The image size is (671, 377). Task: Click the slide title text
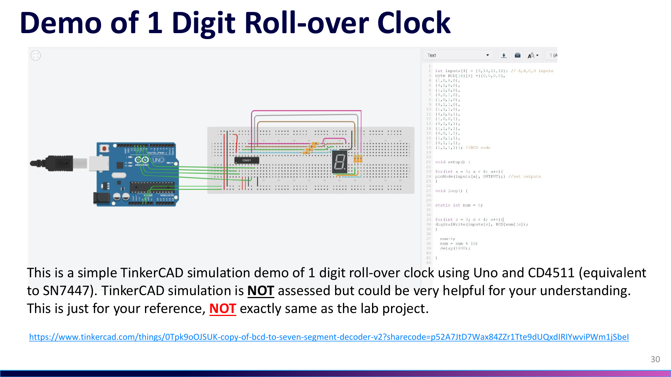[x=235, y=23]
